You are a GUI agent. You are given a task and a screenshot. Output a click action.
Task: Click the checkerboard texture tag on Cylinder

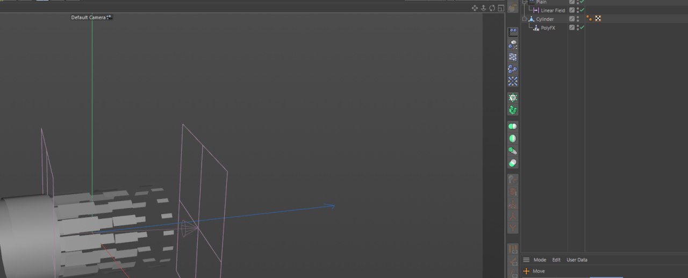[598, 19]
